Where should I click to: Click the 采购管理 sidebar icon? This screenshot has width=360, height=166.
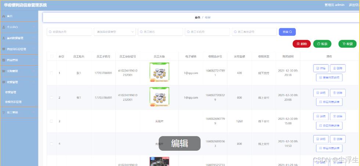tap(4, 71)
